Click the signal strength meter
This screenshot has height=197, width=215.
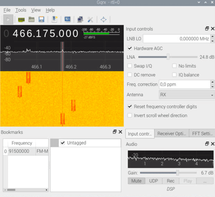(101, 33)
